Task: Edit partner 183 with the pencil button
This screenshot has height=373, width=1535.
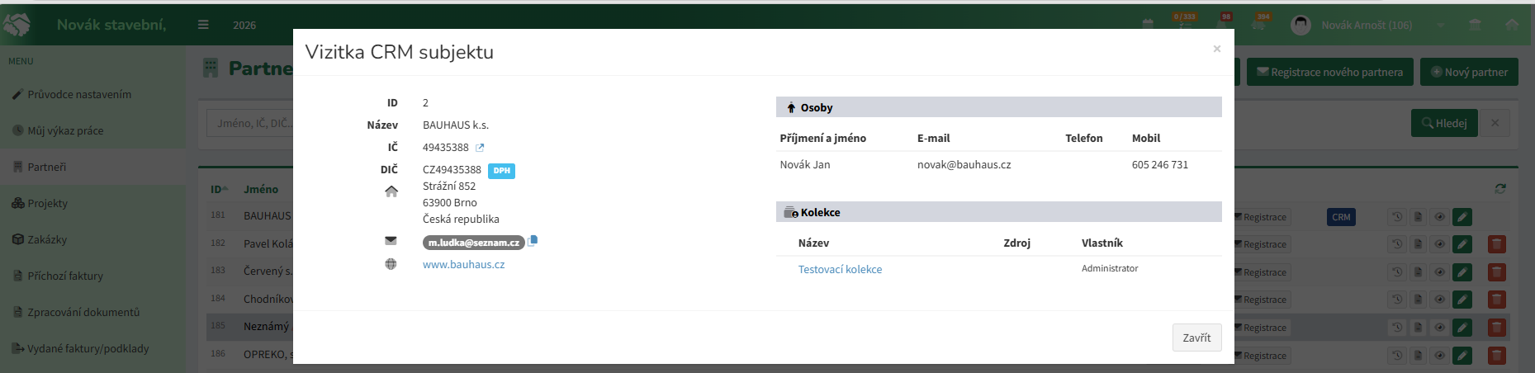Action: coord(1462,272)
